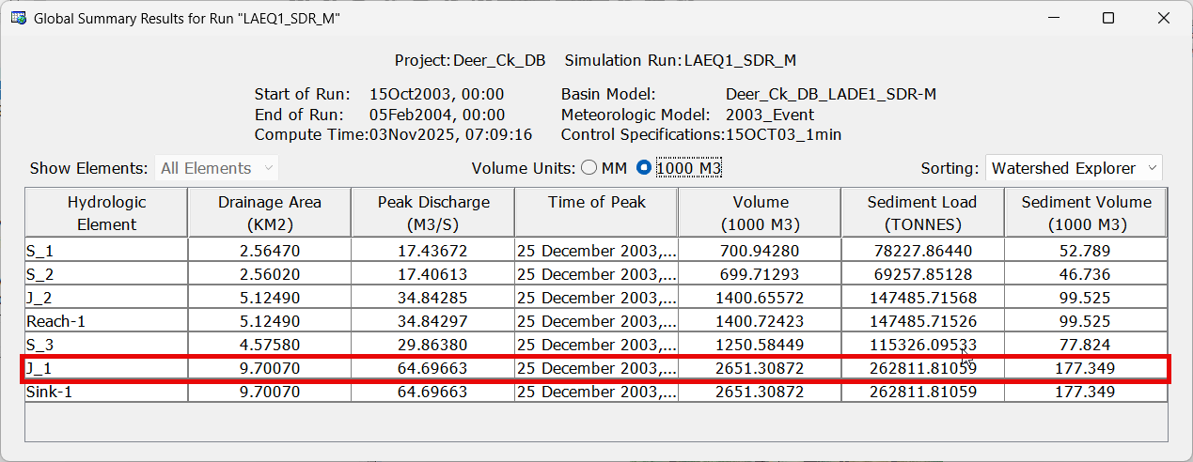Screen dimensions: 1193x462
Task: Open the Sorting dropdown menu
Action: [1074, 168]
